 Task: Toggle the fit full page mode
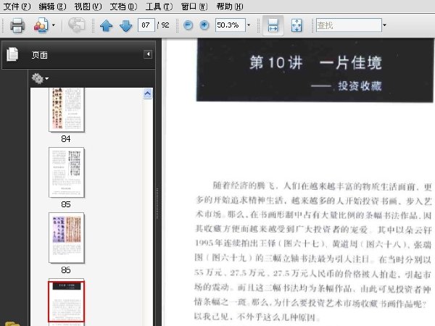297,25
